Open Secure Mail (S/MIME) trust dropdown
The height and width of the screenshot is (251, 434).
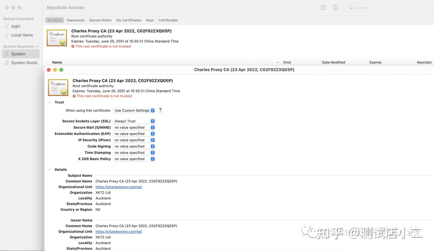(x=134, y=127)
